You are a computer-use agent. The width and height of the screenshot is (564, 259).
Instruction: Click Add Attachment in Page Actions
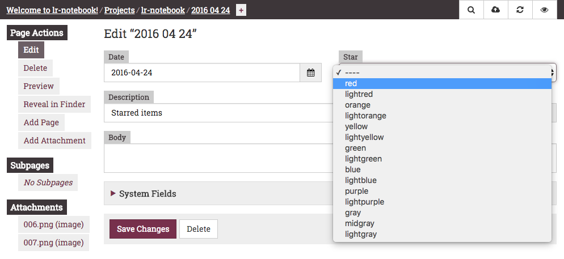pos(54,141)
